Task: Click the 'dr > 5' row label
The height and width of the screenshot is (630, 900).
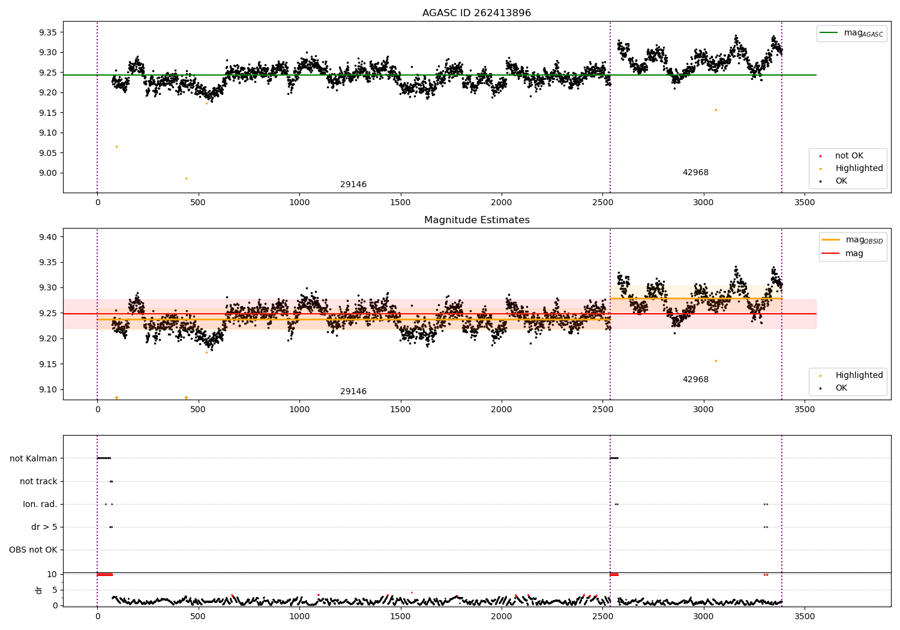Action: click(44, 527)
